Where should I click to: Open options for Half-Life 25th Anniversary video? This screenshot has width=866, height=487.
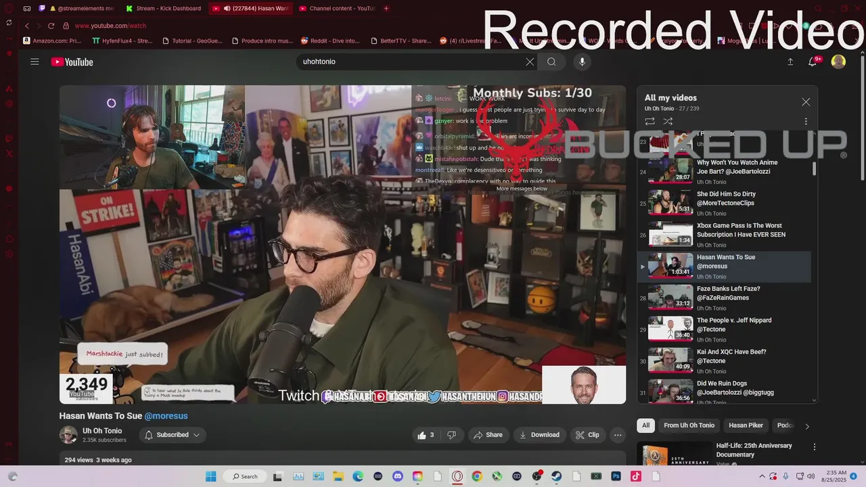coord(815,447)
